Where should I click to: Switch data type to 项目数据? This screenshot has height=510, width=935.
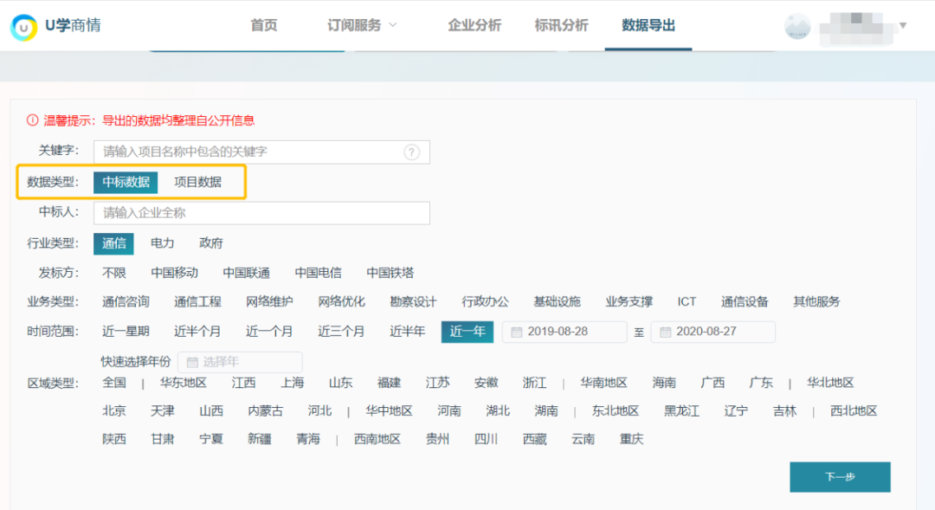click(x=197, y=182)
